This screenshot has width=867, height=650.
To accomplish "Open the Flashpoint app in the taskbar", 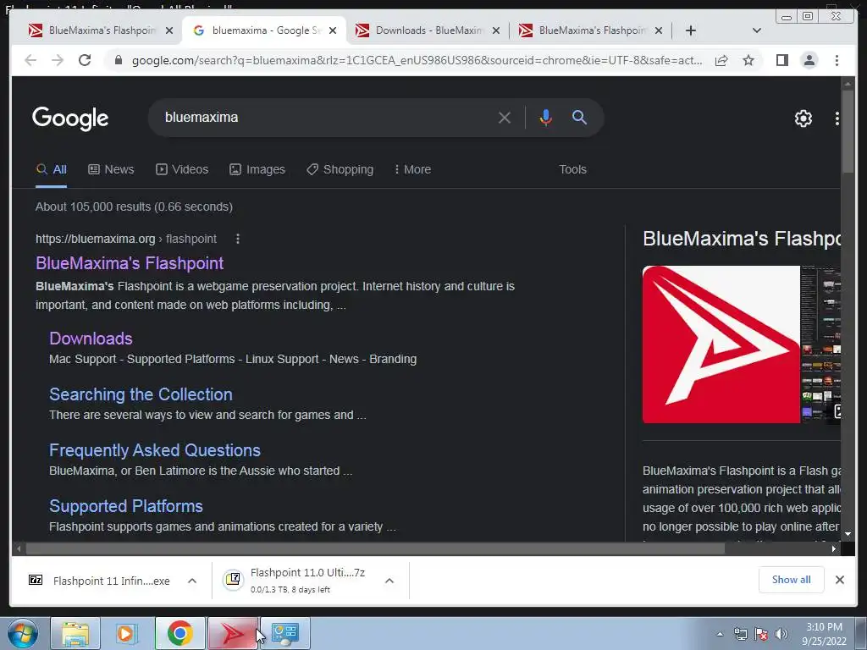I will [x=232, y=633].
